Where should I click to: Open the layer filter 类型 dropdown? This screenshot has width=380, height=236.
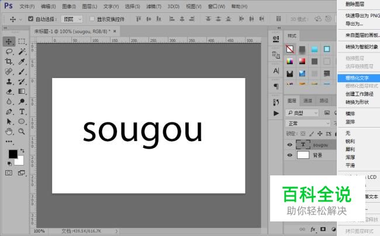pos(302,113)
